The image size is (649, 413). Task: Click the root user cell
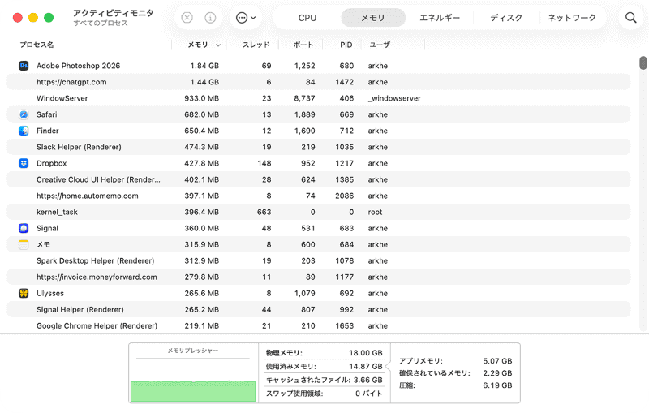[375, 212]
